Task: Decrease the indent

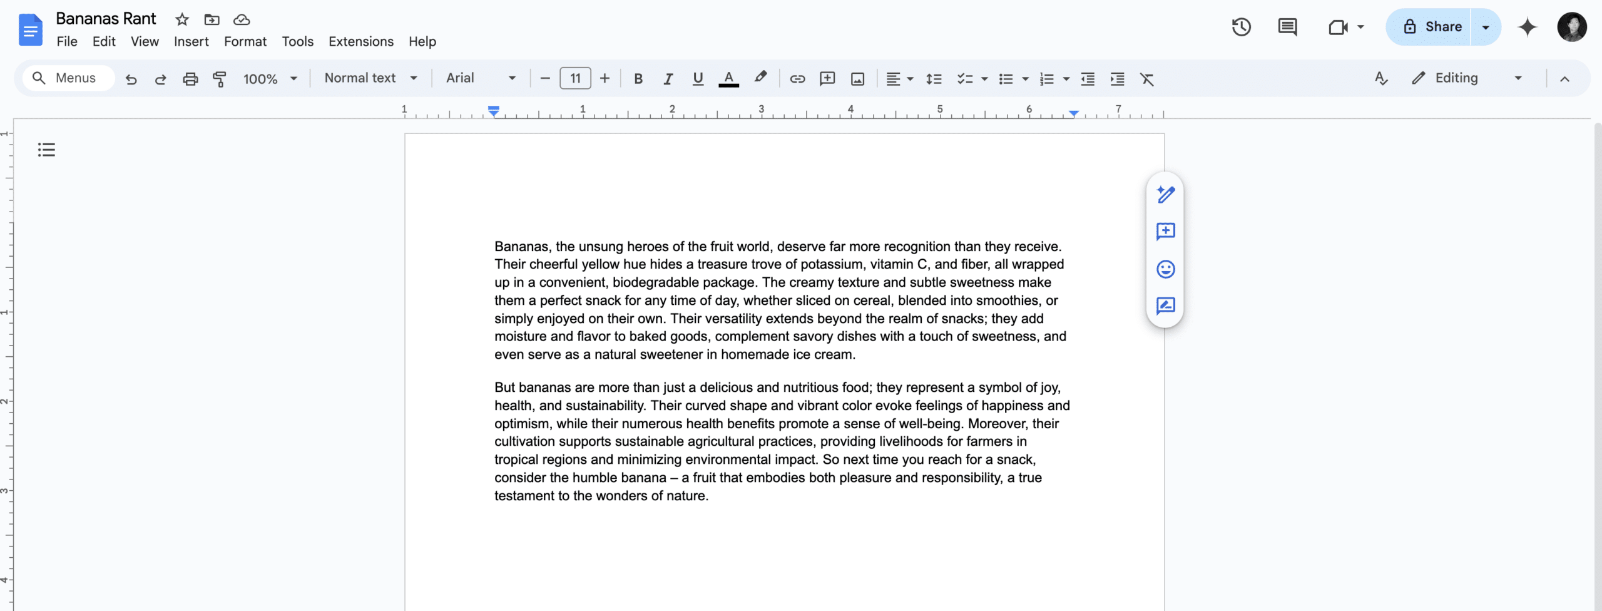Action: [x=1088, y=79]
